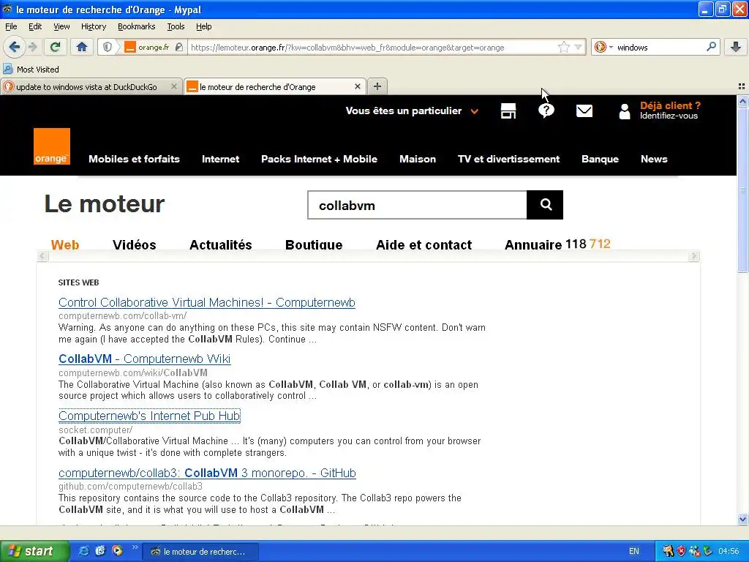749x562 pixels.
Task: Click the list all tabs grid icon
Action: (x=742, y=86)
